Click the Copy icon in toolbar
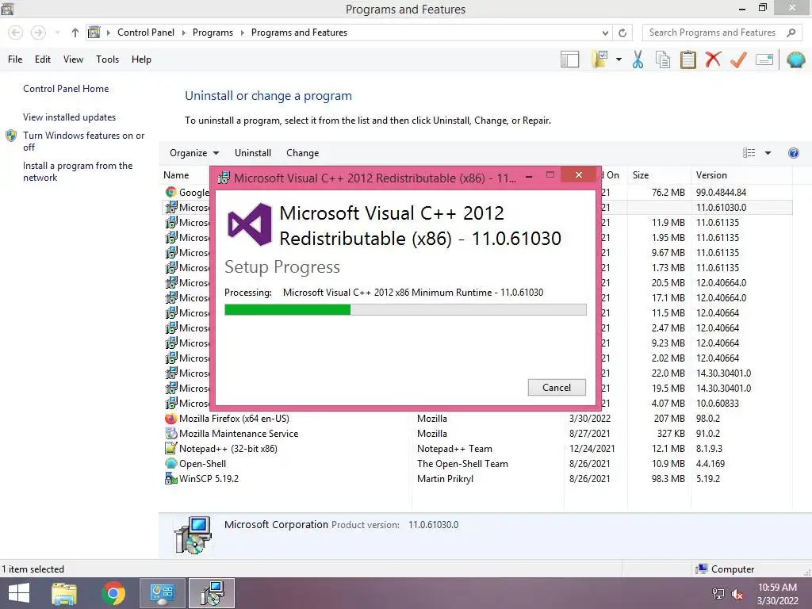 663,59
